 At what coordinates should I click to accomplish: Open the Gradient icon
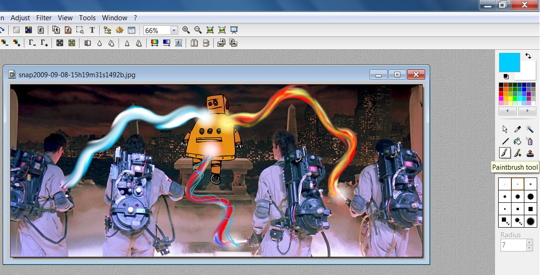tap(167, 43)
